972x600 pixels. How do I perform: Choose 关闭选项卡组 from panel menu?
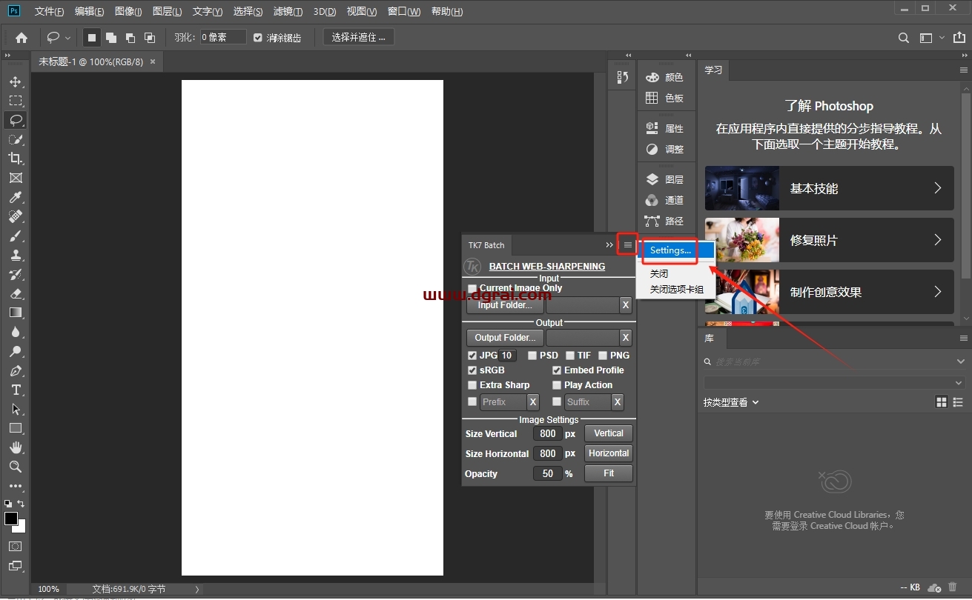675,290
